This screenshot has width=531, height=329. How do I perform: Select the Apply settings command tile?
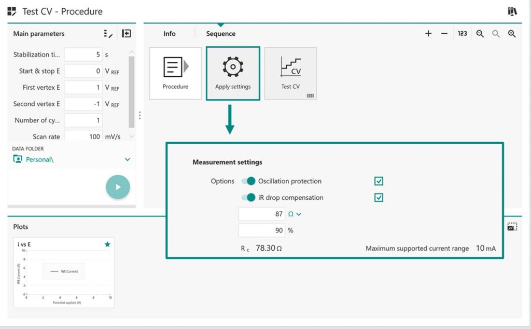233,74
